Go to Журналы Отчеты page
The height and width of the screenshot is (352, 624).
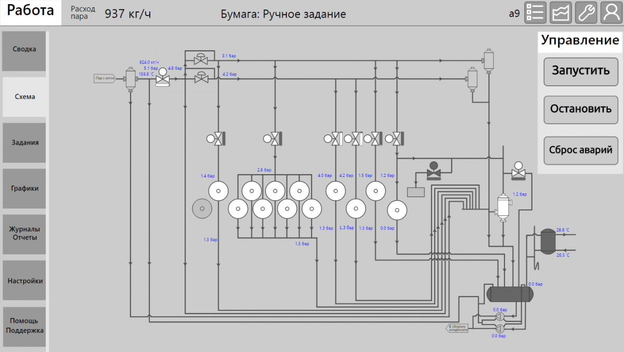(24, 233)
